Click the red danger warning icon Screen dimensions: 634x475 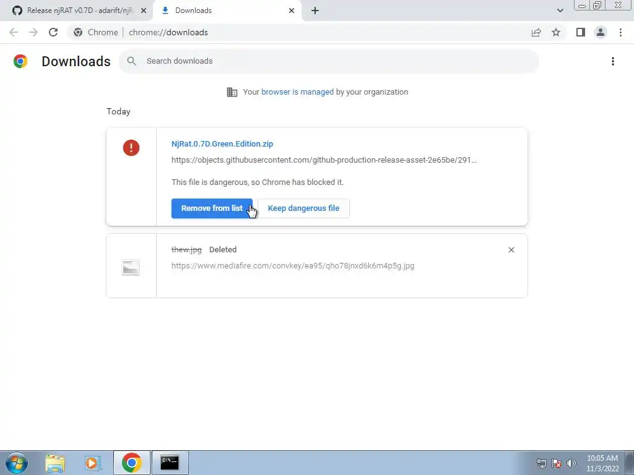[131, 147]
